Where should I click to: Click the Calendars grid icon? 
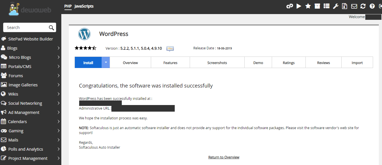click(3, 121)
